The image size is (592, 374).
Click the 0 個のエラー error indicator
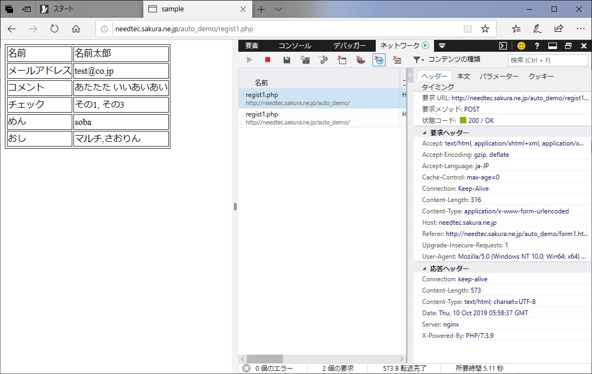tap(268, 368)
